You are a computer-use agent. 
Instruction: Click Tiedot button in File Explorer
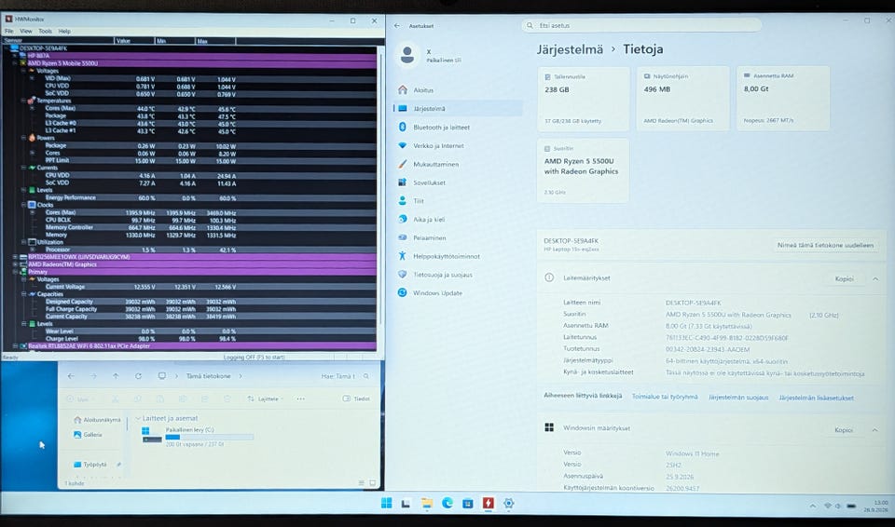point(356,399)
